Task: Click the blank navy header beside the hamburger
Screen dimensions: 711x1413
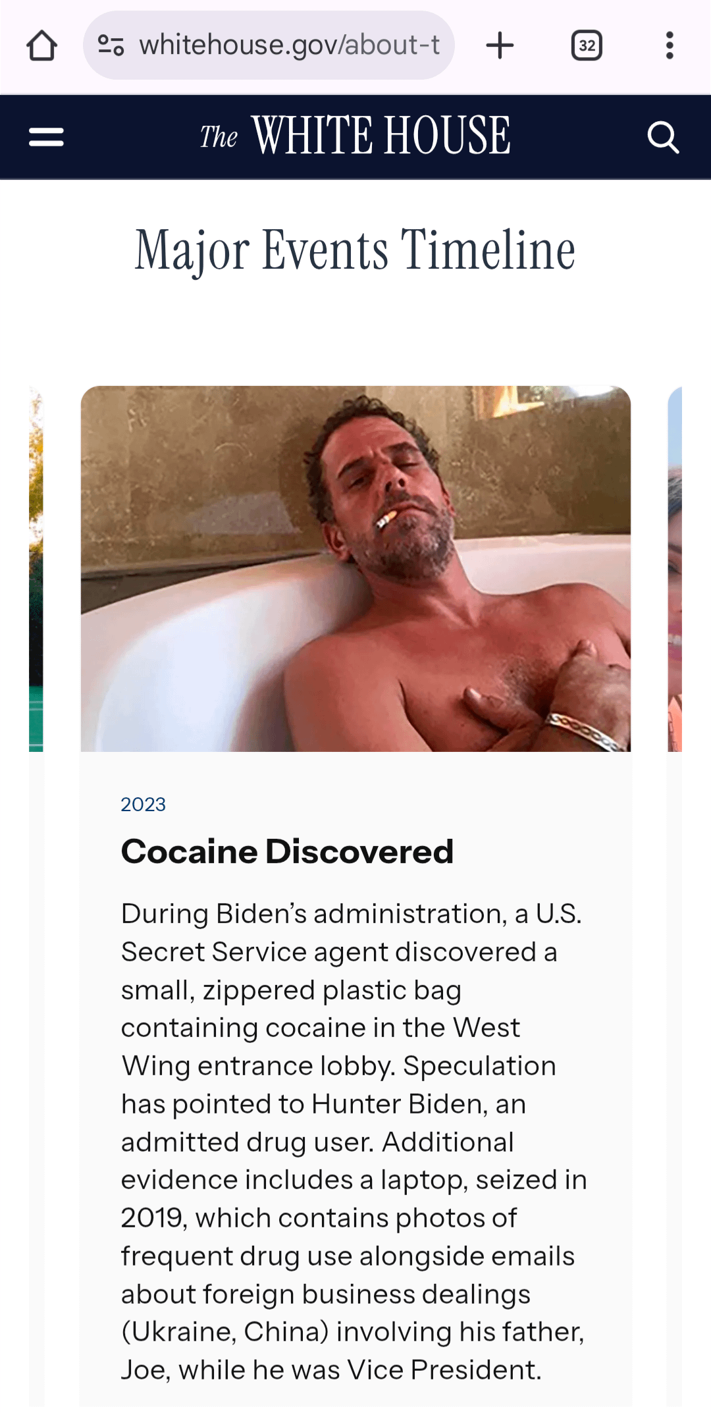Action: point(132,137)
